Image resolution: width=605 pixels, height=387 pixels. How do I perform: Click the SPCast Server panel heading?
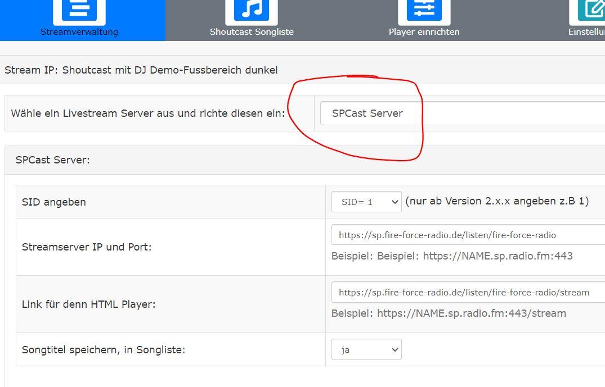[53, 160]
